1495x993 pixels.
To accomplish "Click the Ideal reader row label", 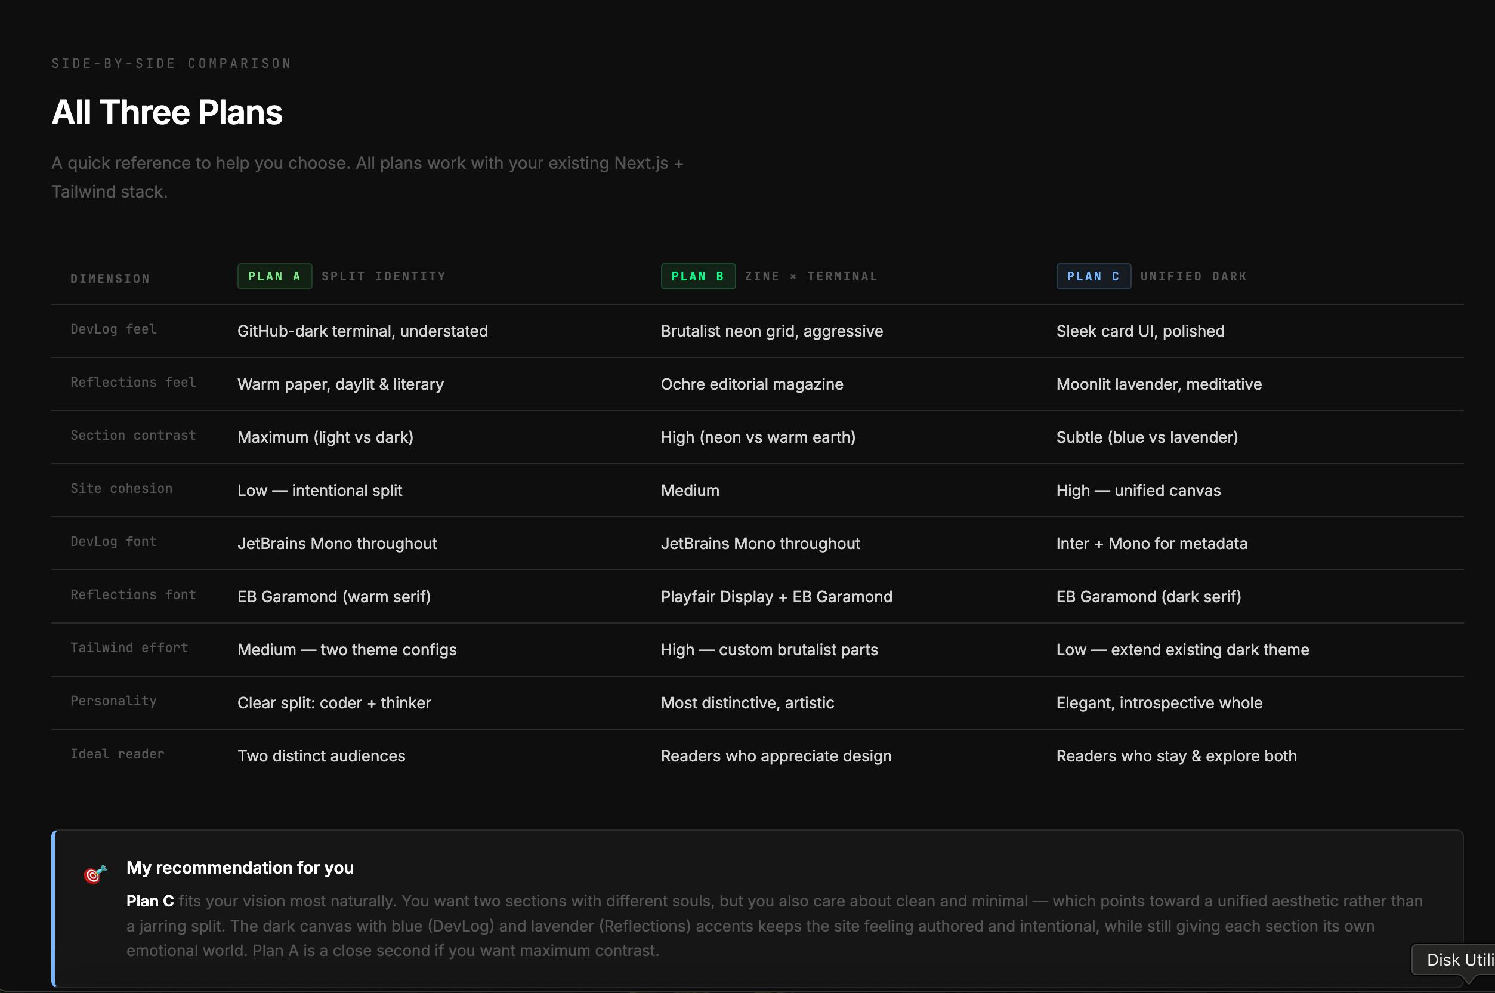I will (117, 754).
